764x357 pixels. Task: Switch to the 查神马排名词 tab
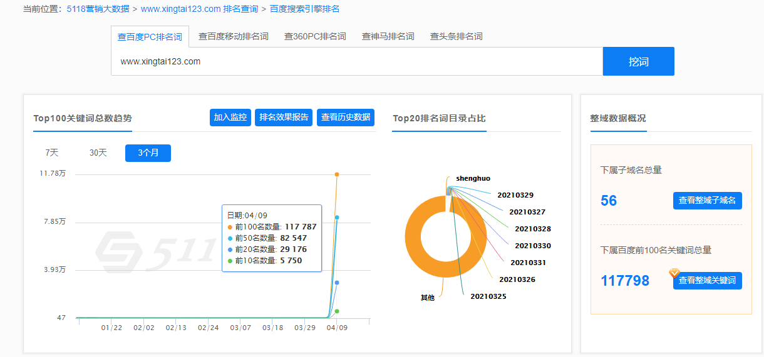tap(388, 36)
